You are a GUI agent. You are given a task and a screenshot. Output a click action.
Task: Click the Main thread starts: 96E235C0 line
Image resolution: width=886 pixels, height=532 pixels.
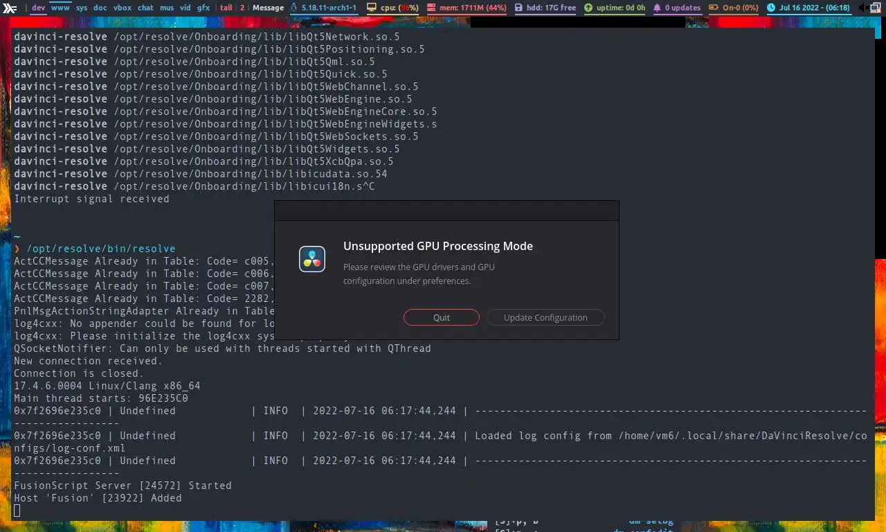(x=101, y=398)
